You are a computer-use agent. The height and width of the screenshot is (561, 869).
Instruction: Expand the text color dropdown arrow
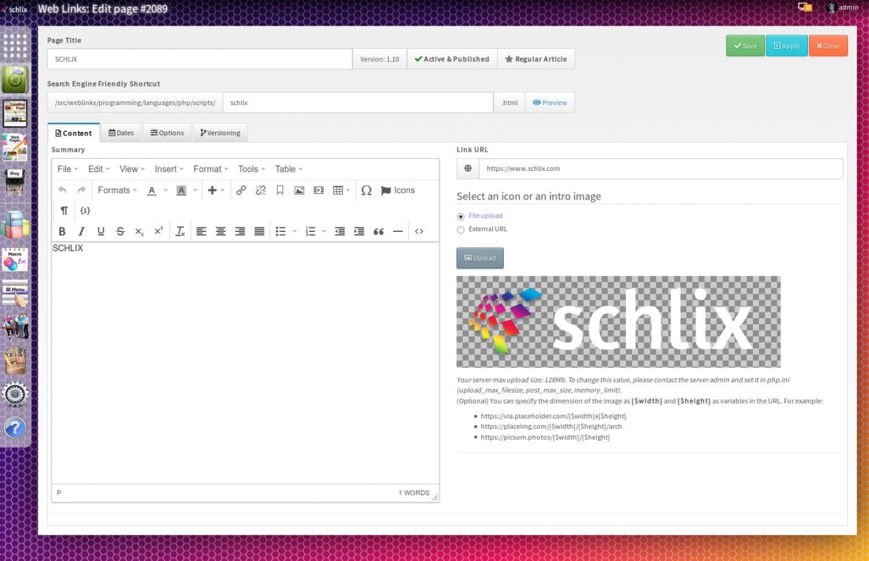coord(165,191)
